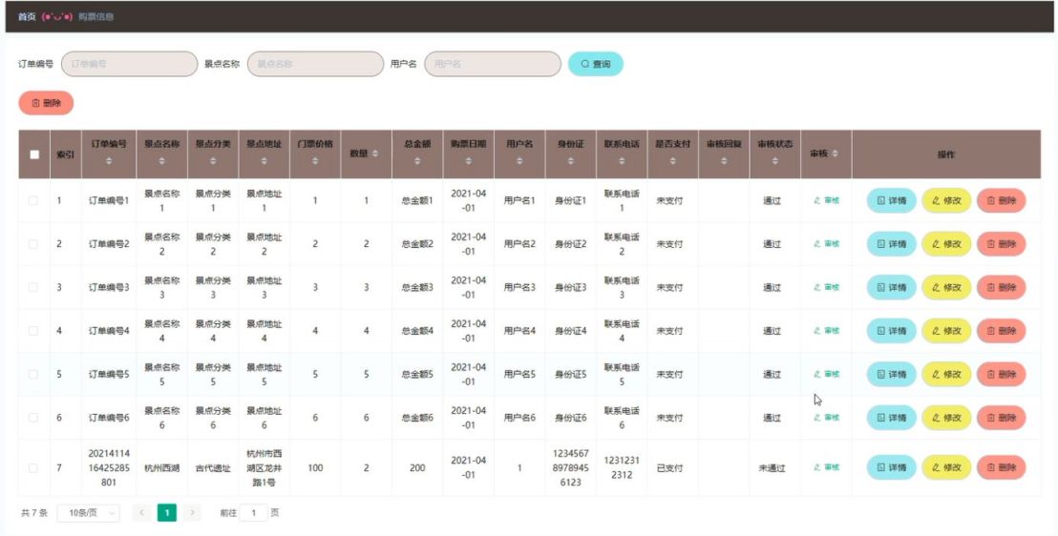The height and width of the screenshot is (536, 1058).
Task: Open 详情 for row 5
Action: pos(891,374)
